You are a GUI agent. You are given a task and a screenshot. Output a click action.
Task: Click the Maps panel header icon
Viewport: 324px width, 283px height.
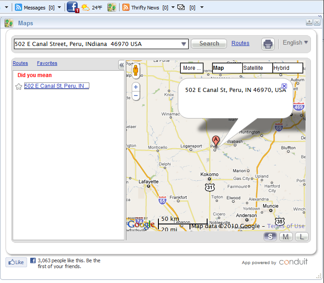tap(9, 23)
